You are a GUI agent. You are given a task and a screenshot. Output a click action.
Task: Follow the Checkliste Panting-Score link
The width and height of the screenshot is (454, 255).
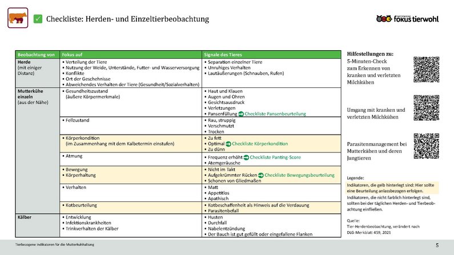coord(275,157)
